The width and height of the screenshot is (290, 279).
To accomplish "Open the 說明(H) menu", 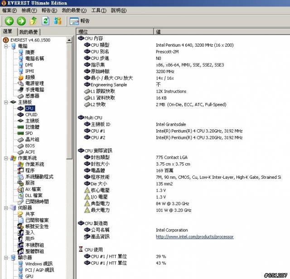I will pyautogui.click(x=119, y=10).
